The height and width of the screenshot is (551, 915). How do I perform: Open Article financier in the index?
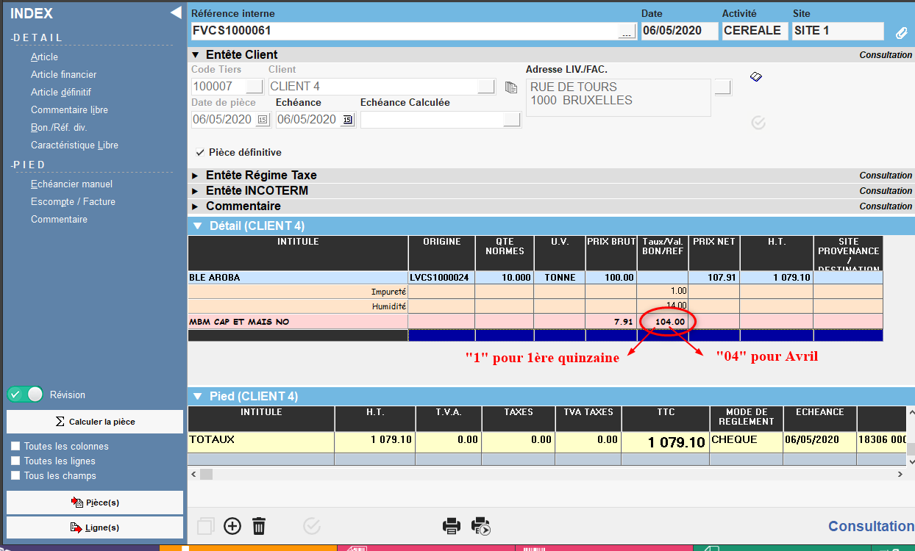[63, 74]
